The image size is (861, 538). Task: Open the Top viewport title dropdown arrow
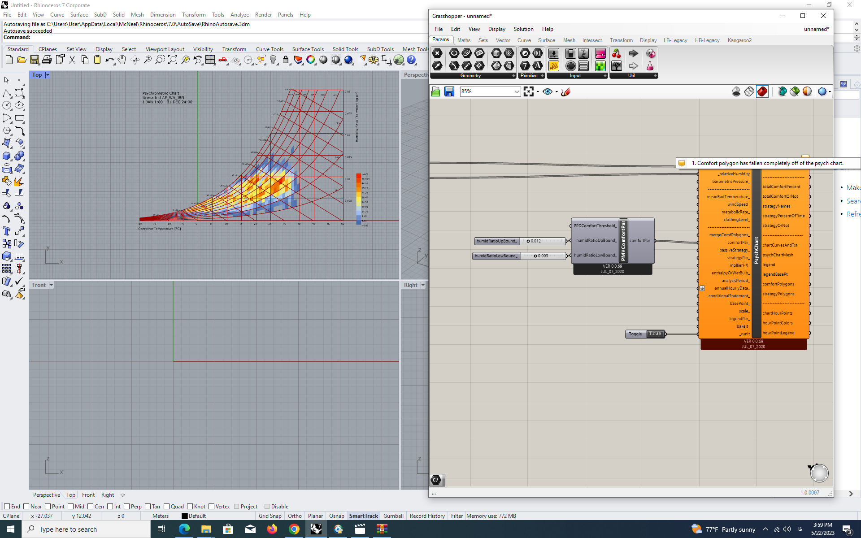click(x=48, y=75)
